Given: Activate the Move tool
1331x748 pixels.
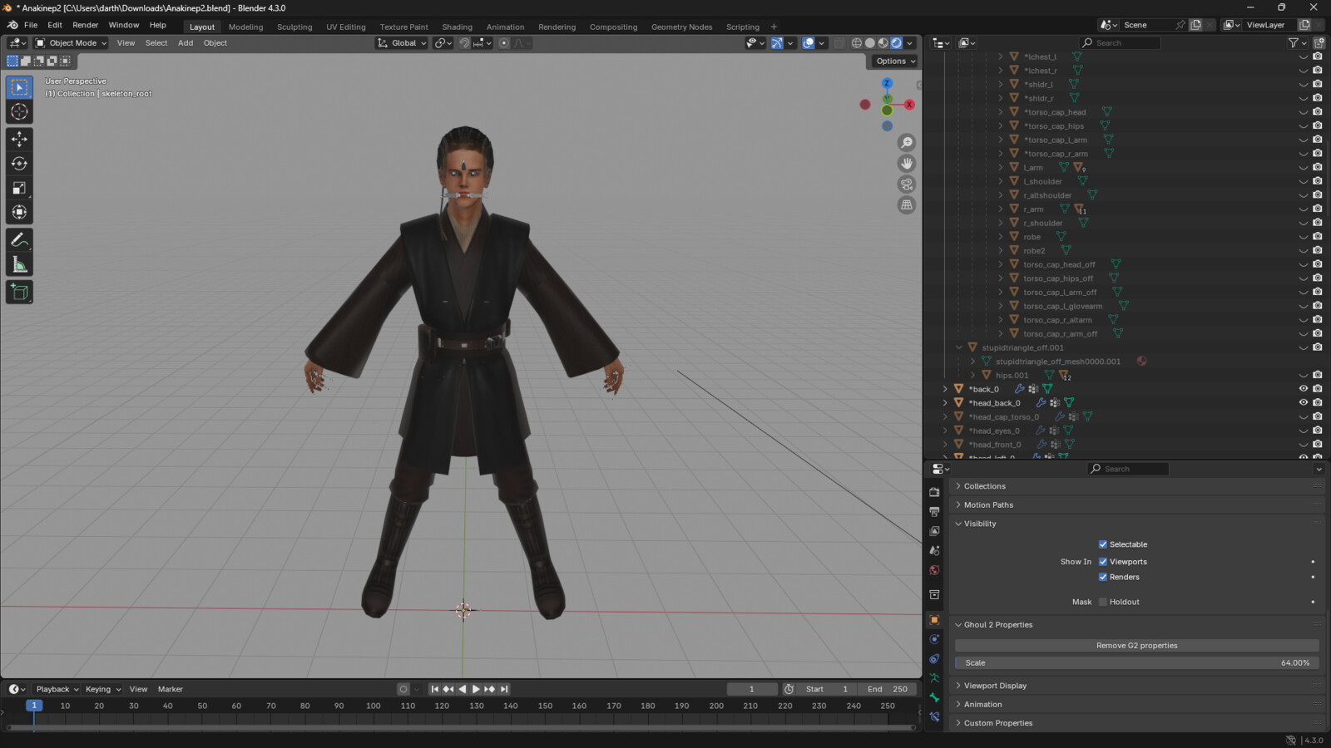Looking at the screenshot, I should pos(19,139).
